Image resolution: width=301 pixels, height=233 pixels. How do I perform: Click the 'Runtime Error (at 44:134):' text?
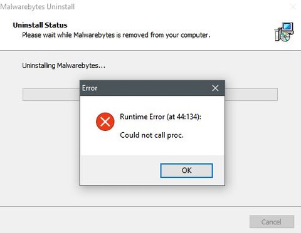click(x=161, y=116)
